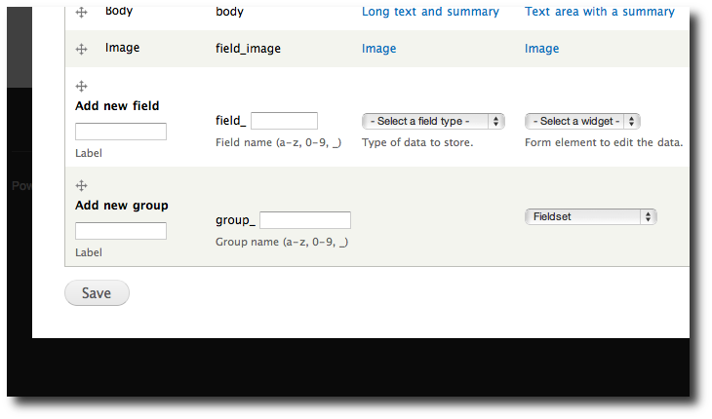Click the Image widget link
The image size is (712, 419).
[x=541, y=48]
